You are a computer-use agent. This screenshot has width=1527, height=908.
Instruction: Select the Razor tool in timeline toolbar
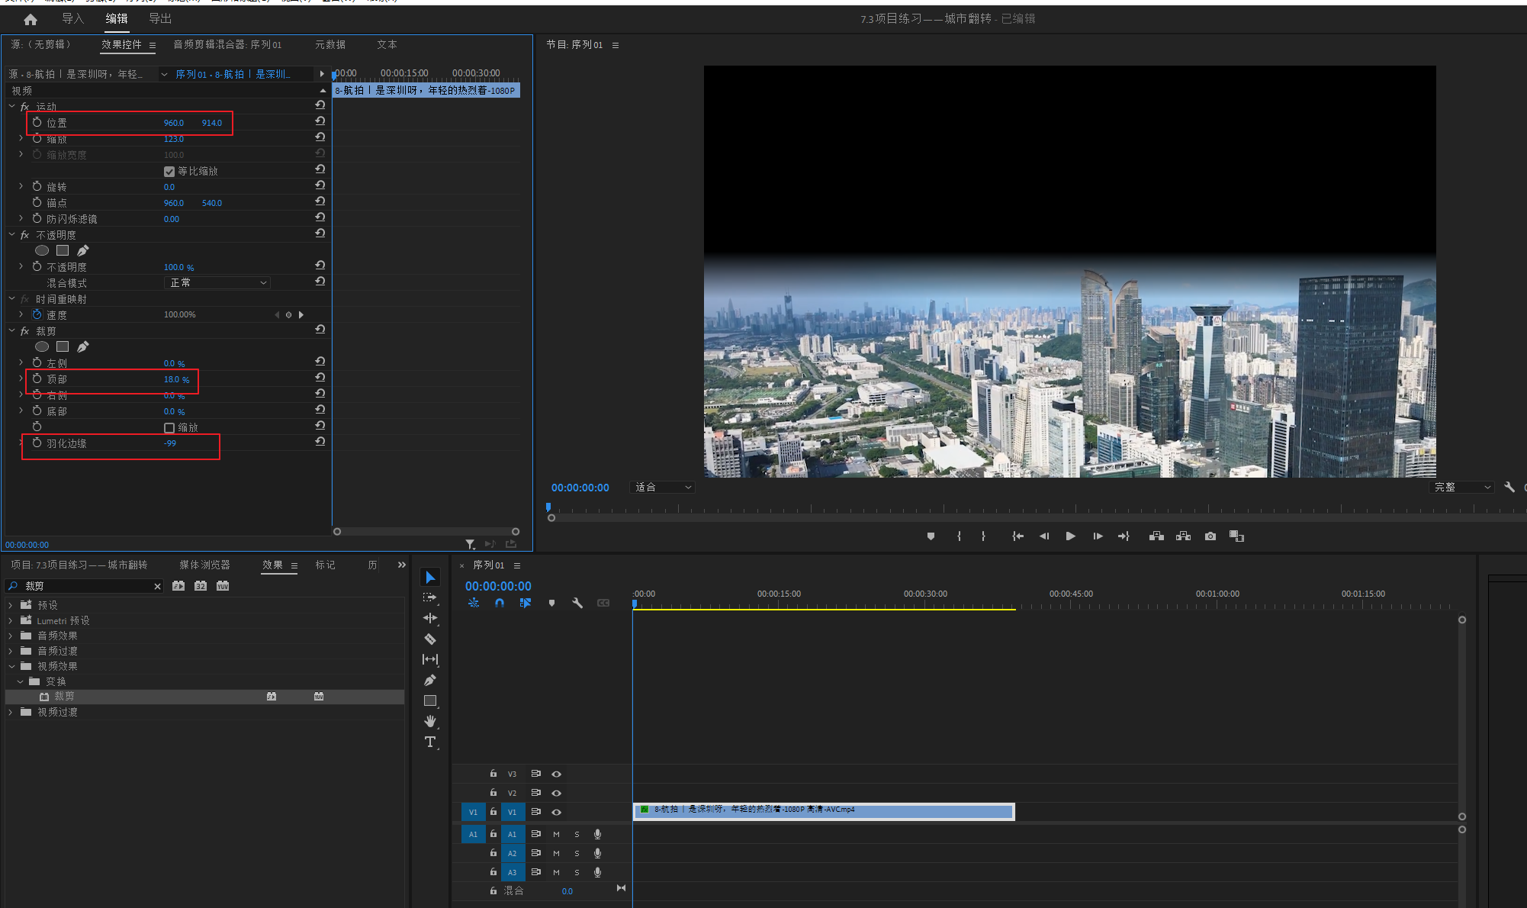coord(430,639)
